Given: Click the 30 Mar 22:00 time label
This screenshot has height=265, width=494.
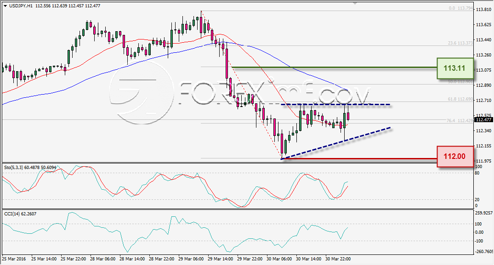Looking at the screenshot, I should [x=338, y=259].
